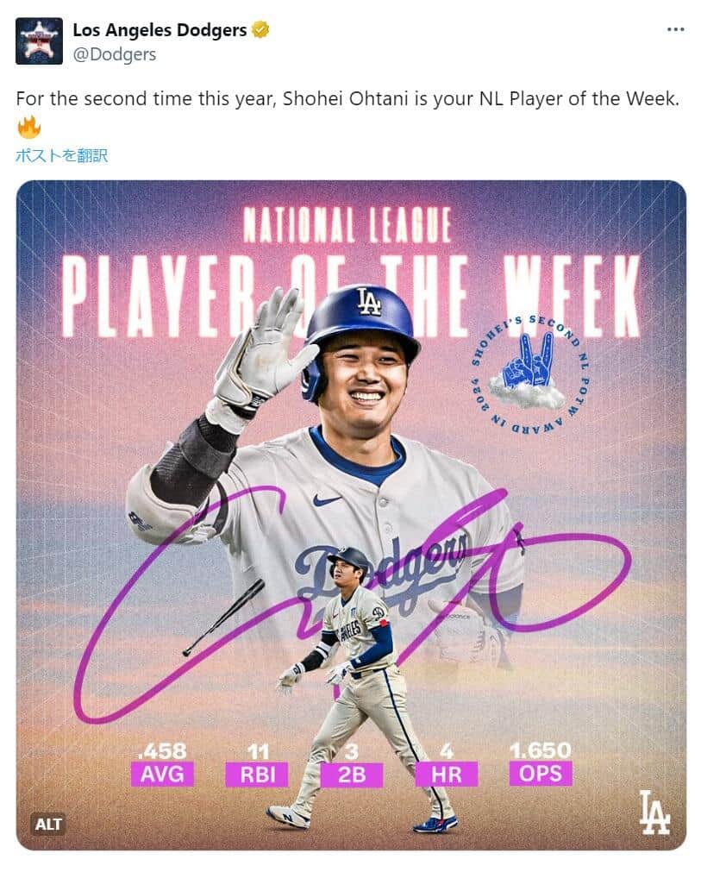The image size is (701, 872).
Task: Click the white LA logo in image corner
Action: 654,812
